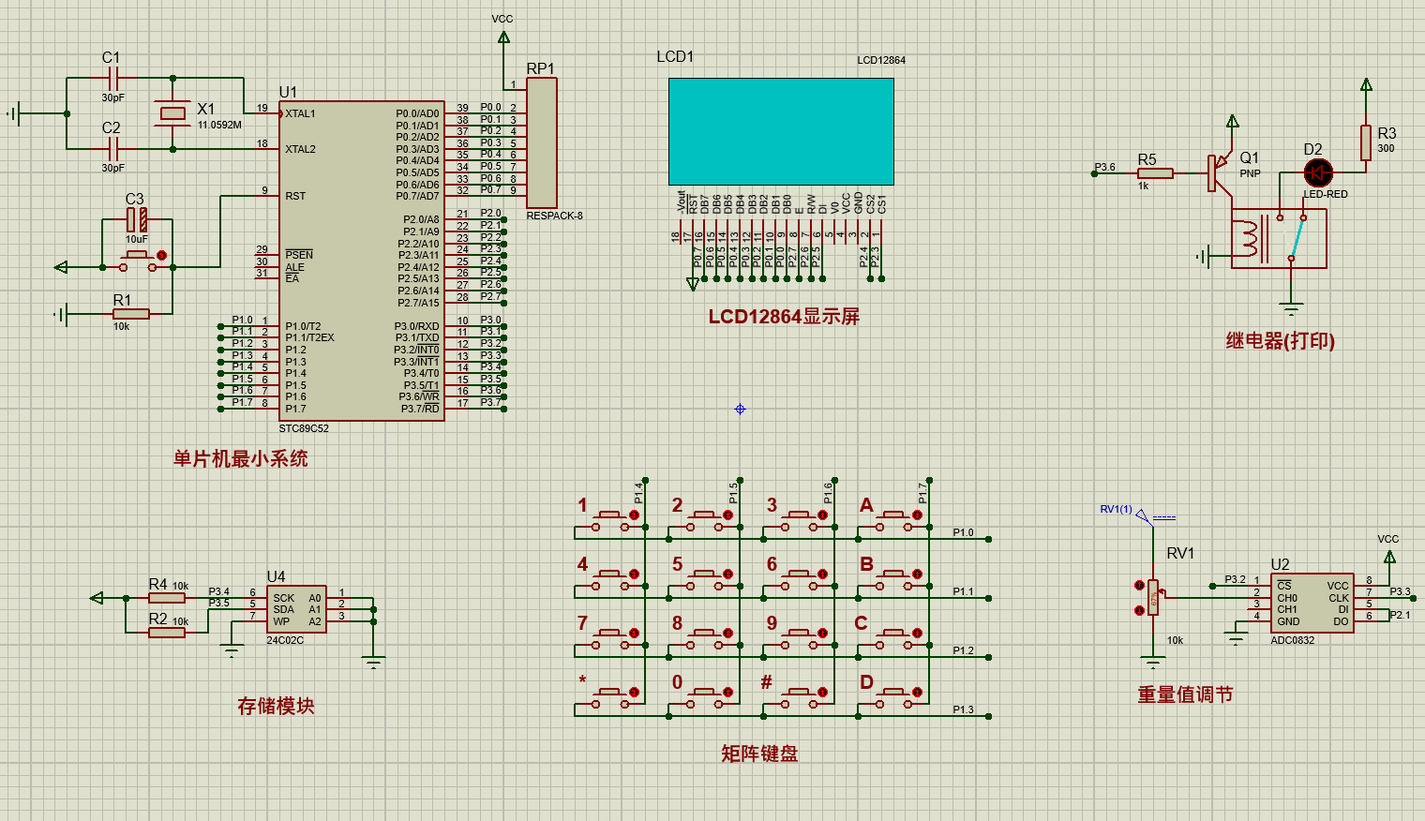The height and width of the screenshot is (821, 1425).
Task: Toggle the red latch on keypad button 1
Action: (x=635, y=515)
